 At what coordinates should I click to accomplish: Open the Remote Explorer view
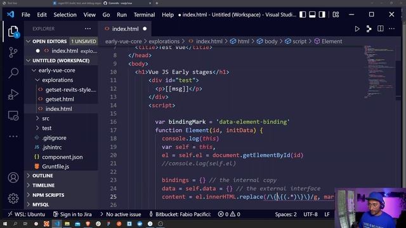pos(13,115)
